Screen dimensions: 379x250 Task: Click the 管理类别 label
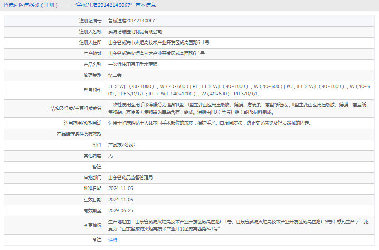click(92, 75)
